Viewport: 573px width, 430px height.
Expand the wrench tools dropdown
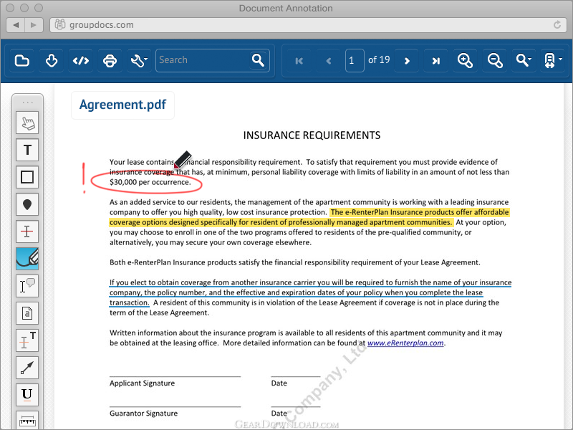click(139, 60)
